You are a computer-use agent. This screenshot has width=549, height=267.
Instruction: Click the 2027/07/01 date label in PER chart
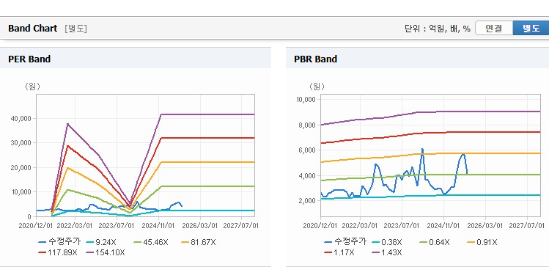[242, 225]
